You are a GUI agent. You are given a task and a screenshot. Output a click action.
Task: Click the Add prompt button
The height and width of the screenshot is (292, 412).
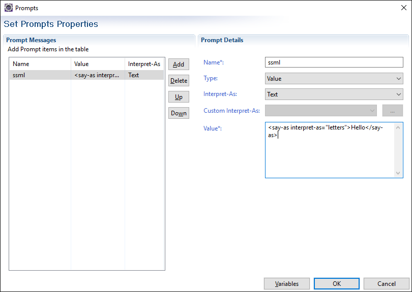(179, 64)
